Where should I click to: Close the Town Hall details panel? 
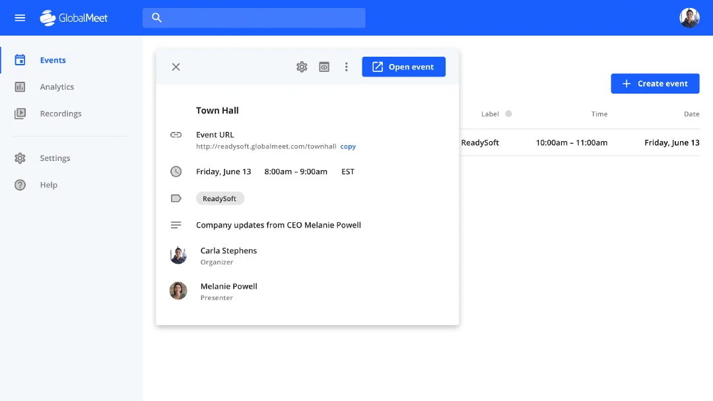tap(176, 67)
